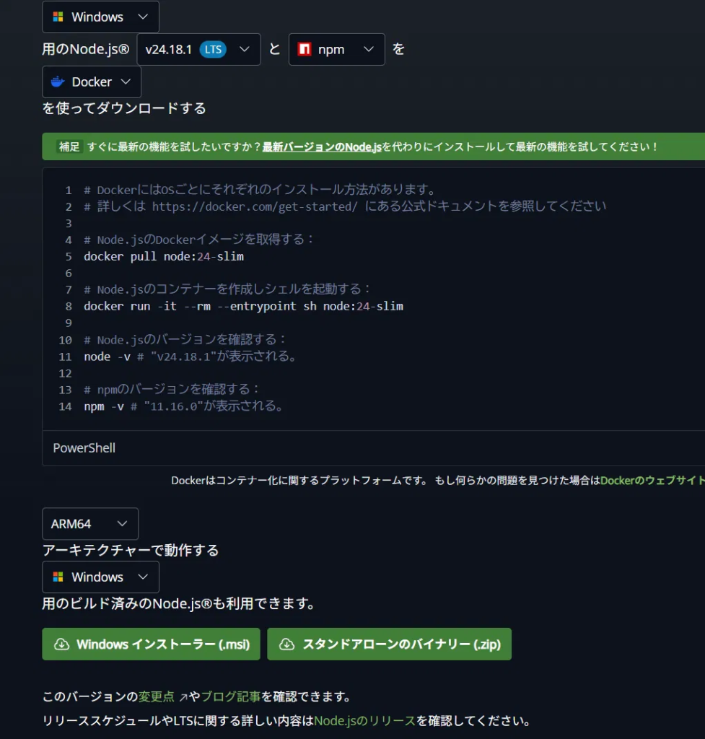Image resolution: width=705 pixels, height=739 pixels.
Task: Click chevron arrow of version dropdown
Action: point(244,49)
